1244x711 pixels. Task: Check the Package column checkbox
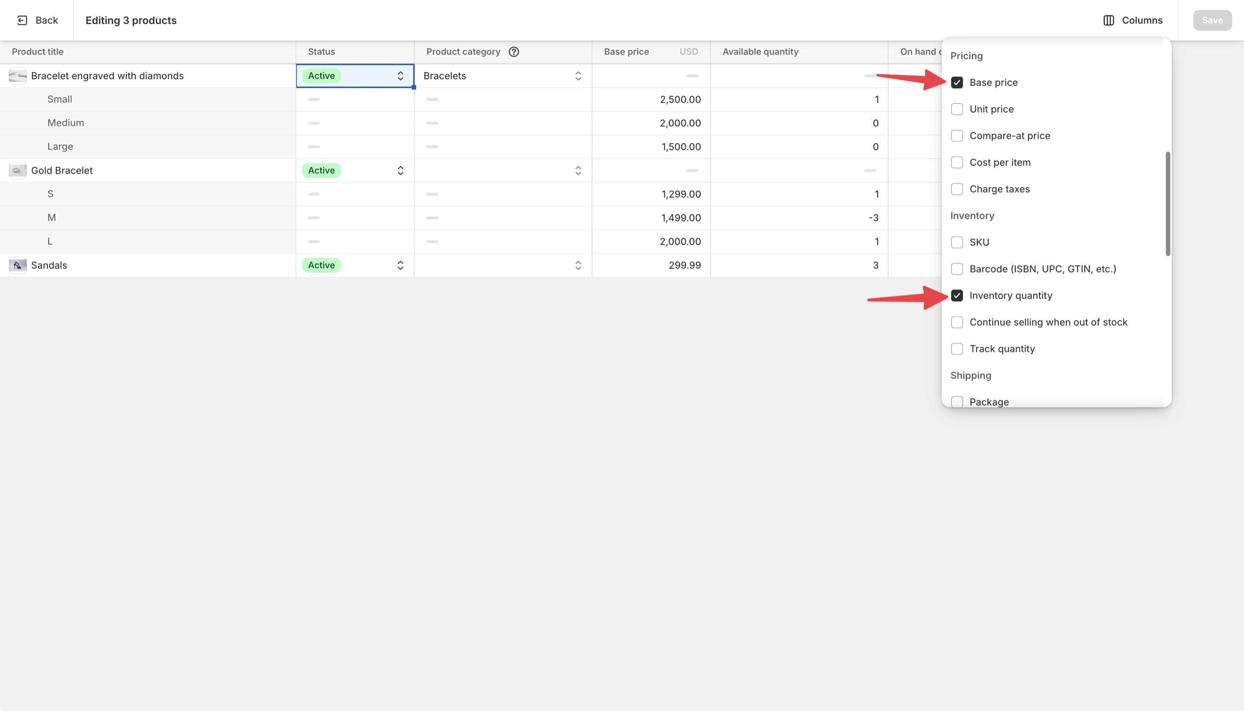(957, 402)
